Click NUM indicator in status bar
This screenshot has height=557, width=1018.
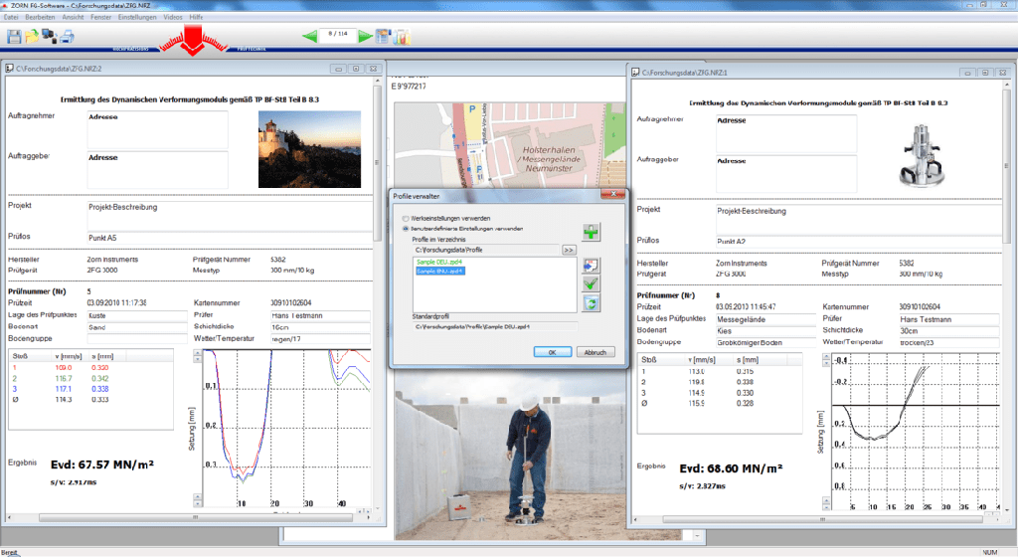click(989, 552)
